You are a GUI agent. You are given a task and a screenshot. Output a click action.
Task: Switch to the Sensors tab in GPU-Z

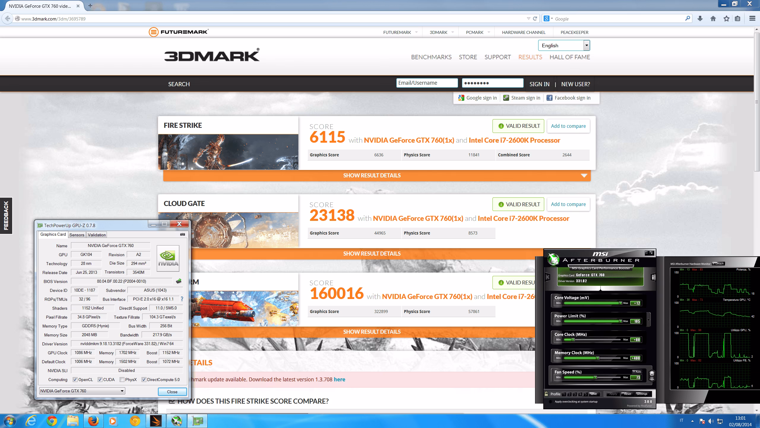77,235
